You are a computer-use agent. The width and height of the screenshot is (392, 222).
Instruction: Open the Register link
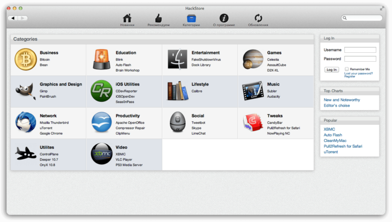click(350, 76)
